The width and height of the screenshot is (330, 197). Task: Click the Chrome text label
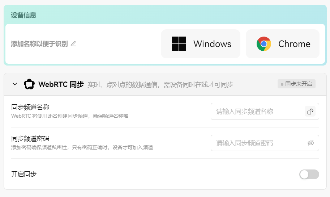pyautogui.click(x=294, y=44)
